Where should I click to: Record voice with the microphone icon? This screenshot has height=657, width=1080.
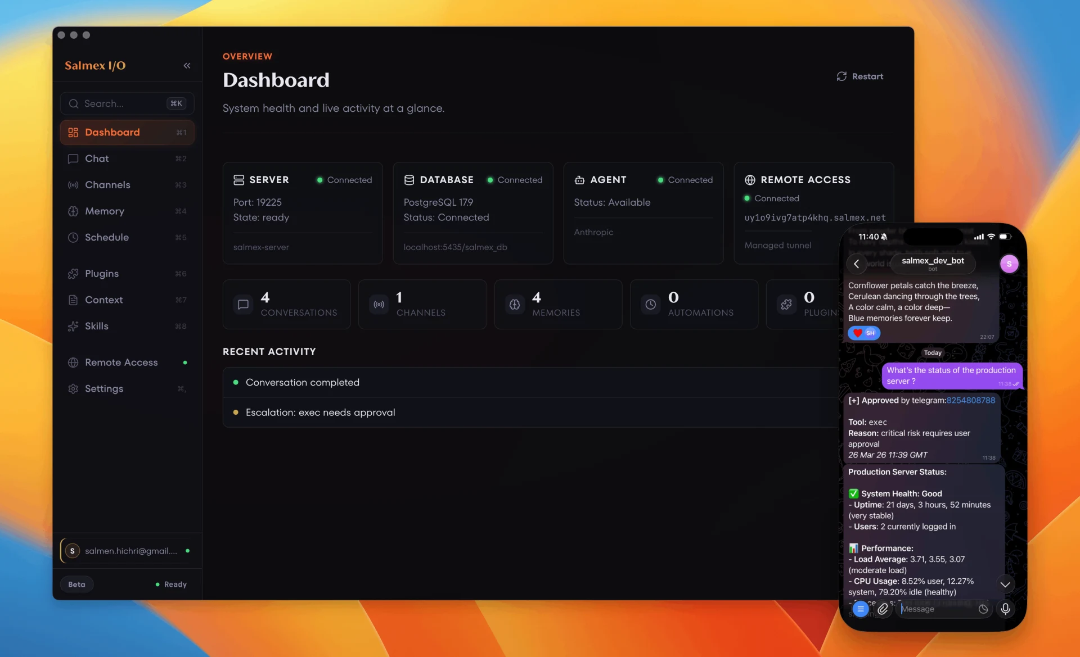pyautogui.click(x=1005, y=609)
